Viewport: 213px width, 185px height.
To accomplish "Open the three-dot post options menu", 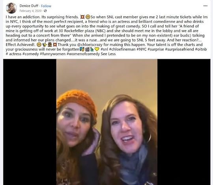I will [205, 6].
